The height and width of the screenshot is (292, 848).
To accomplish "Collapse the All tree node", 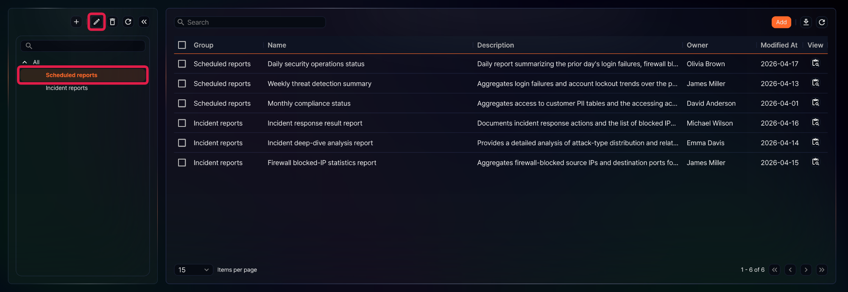I will coord(25,62).
